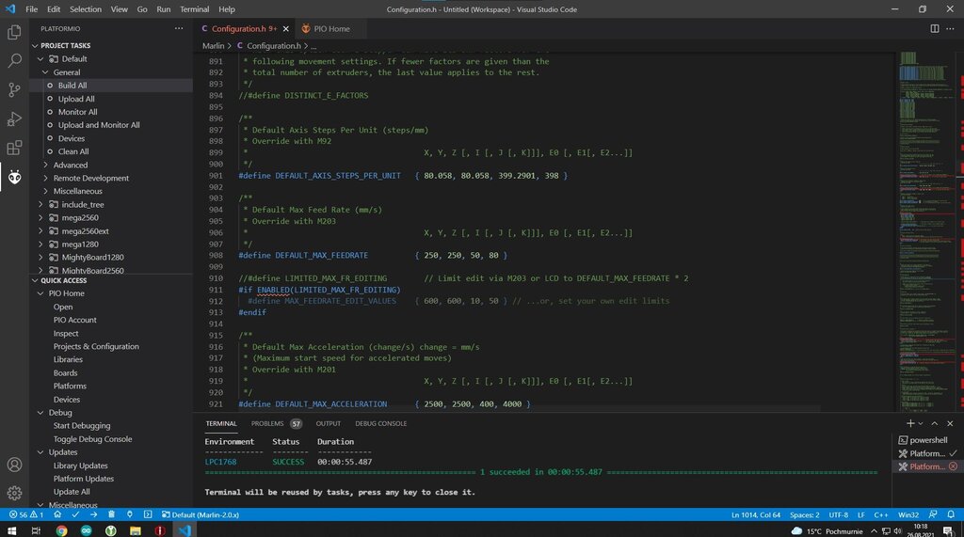Open the Extensions view
Viewport: 964px width, 537px height.
[14, 149]
